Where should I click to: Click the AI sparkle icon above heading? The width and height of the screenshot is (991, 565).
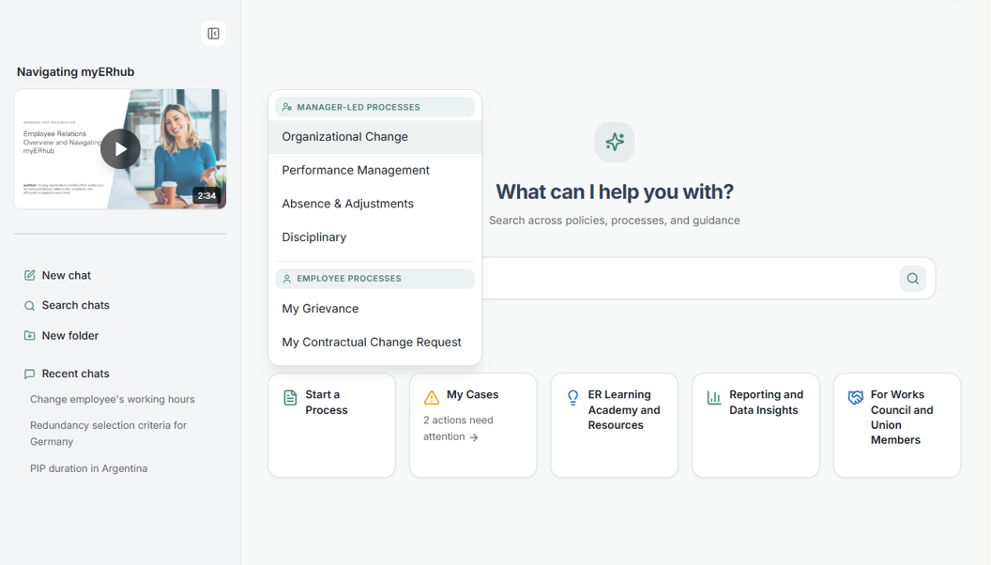pyautogui.click(x=615, y=142)
